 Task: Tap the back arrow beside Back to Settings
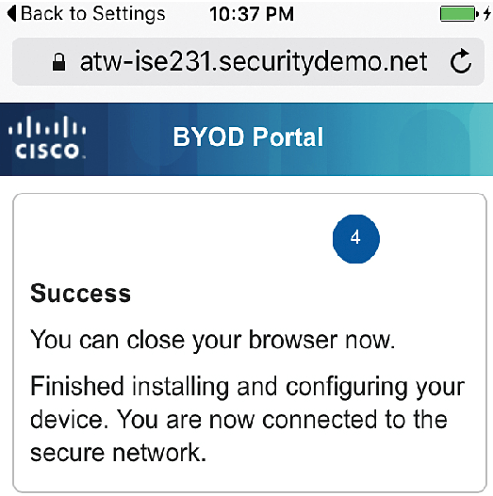click(x=11, y=14)
